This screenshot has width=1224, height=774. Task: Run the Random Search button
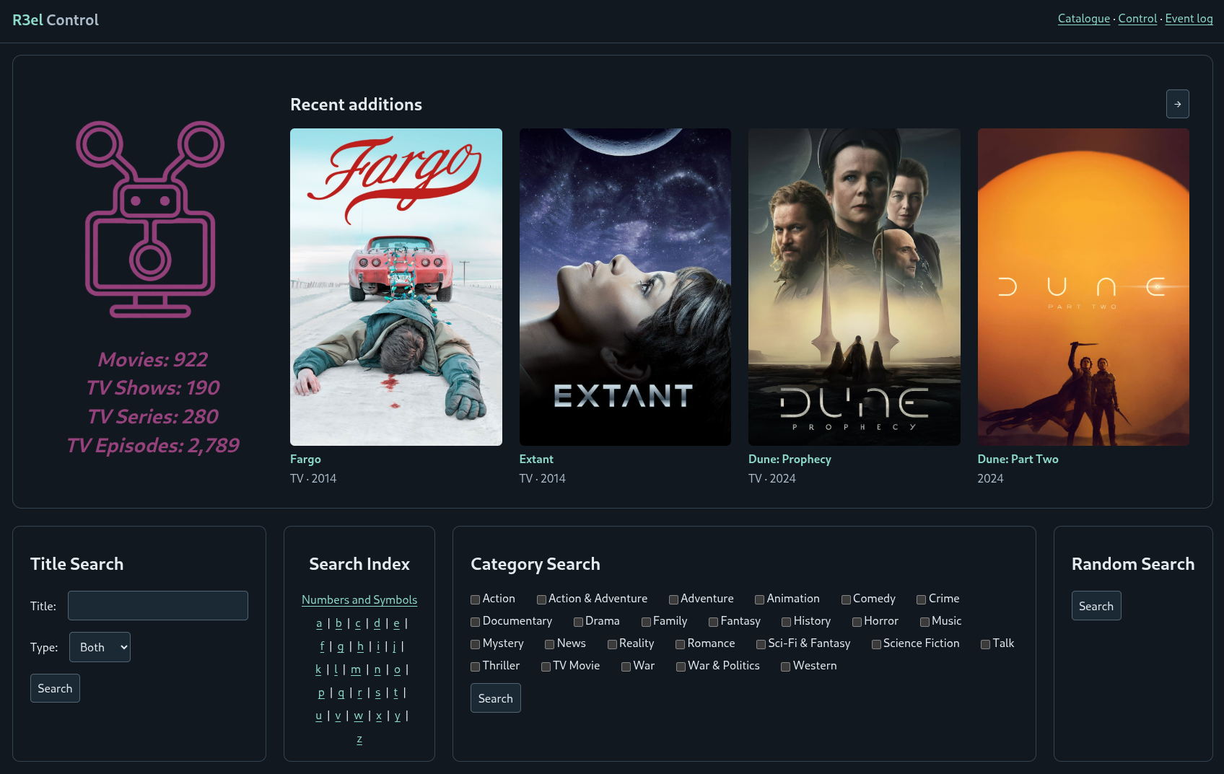(x=1096, y=606)
